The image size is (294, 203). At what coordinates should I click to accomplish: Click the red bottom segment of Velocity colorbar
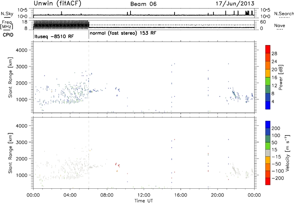[268, 181]
